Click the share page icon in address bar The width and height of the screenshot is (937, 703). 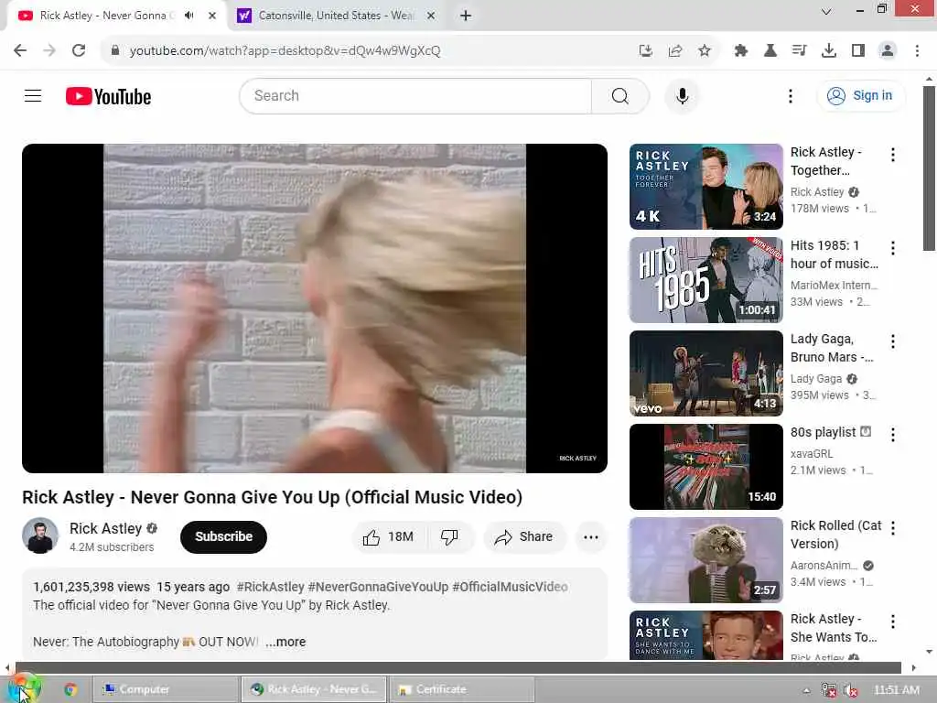coord(675,51)
